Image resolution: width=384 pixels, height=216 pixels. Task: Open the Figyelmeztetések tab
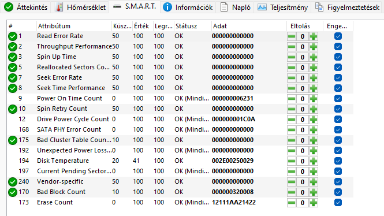point(347,8)
